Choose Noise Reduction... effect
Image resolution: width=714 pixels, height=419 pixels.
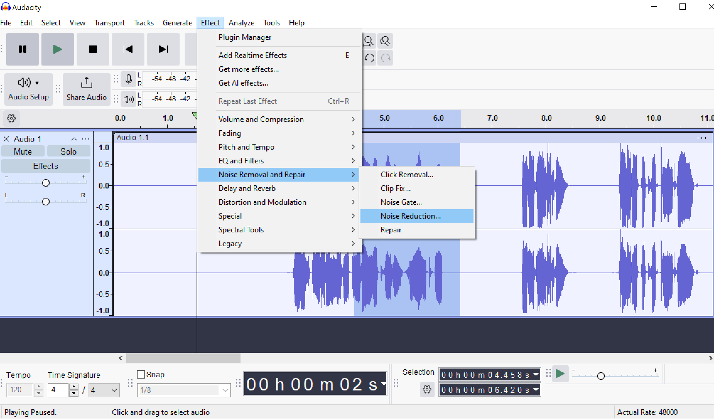pyautogui.click(x=417, y=216)
